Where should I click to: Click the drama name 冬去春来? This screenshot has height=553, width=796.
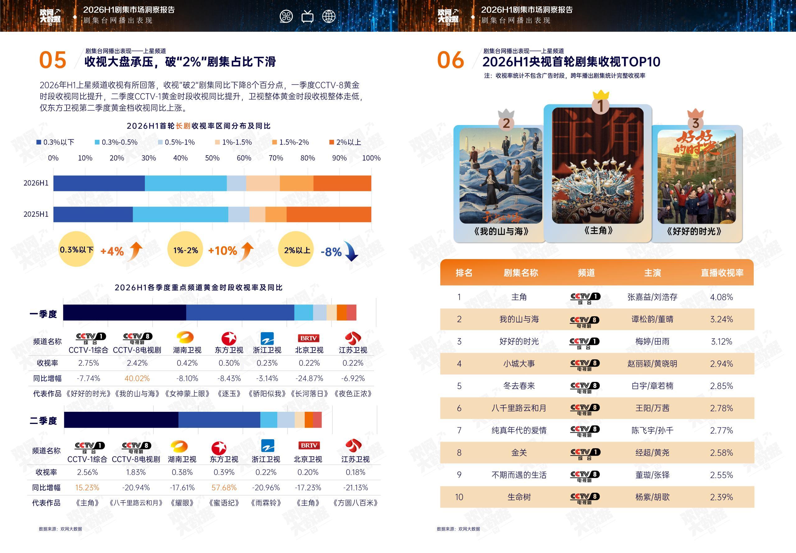point(519,386)
